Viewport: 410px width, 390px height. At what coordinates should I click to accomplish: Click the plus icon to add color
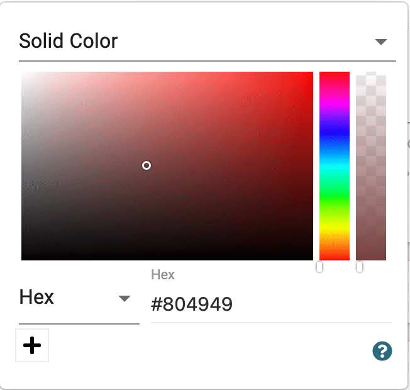click(x=32, y=345)
